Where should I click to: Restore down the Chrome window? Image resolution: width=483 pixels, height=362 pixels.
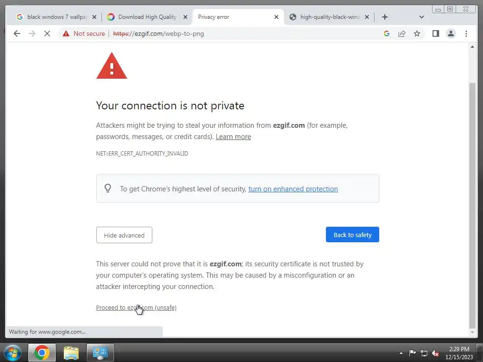450,9
